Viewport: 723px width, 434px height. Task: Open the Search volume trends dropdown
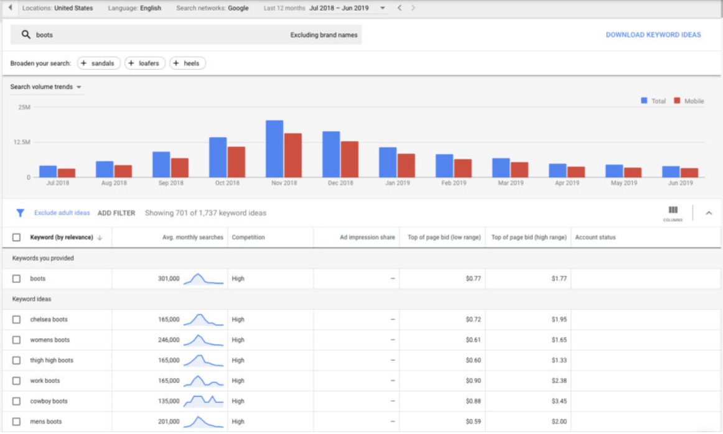pyautogui.click(x=46, y=87)
